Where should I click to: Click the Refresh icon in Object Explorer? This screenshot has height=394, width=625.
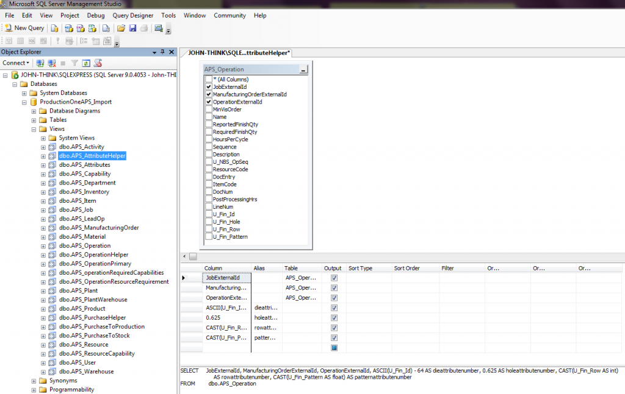coord(86,63)
